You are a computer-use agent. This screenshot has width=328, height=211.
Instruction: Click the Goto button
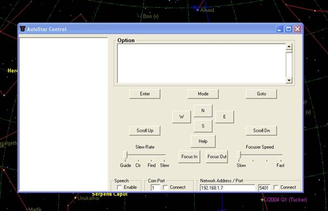(262, 94)
